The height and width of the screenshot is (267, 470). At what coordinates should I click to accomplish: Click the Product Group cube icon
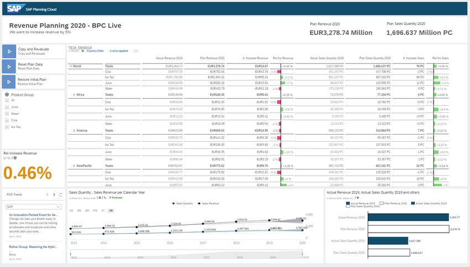pos(7,95)
